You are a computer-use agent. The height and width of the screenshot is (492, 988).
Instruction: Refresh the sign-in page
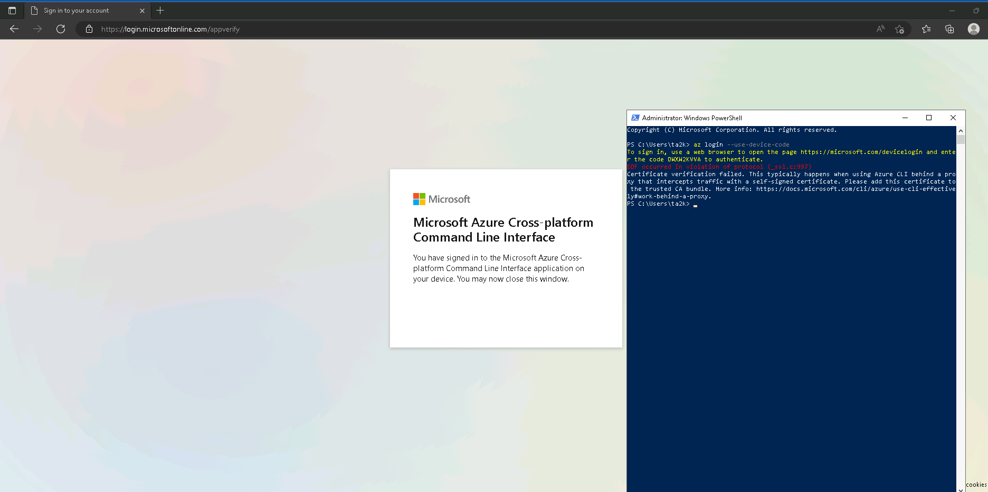click(x=60, y=29)
